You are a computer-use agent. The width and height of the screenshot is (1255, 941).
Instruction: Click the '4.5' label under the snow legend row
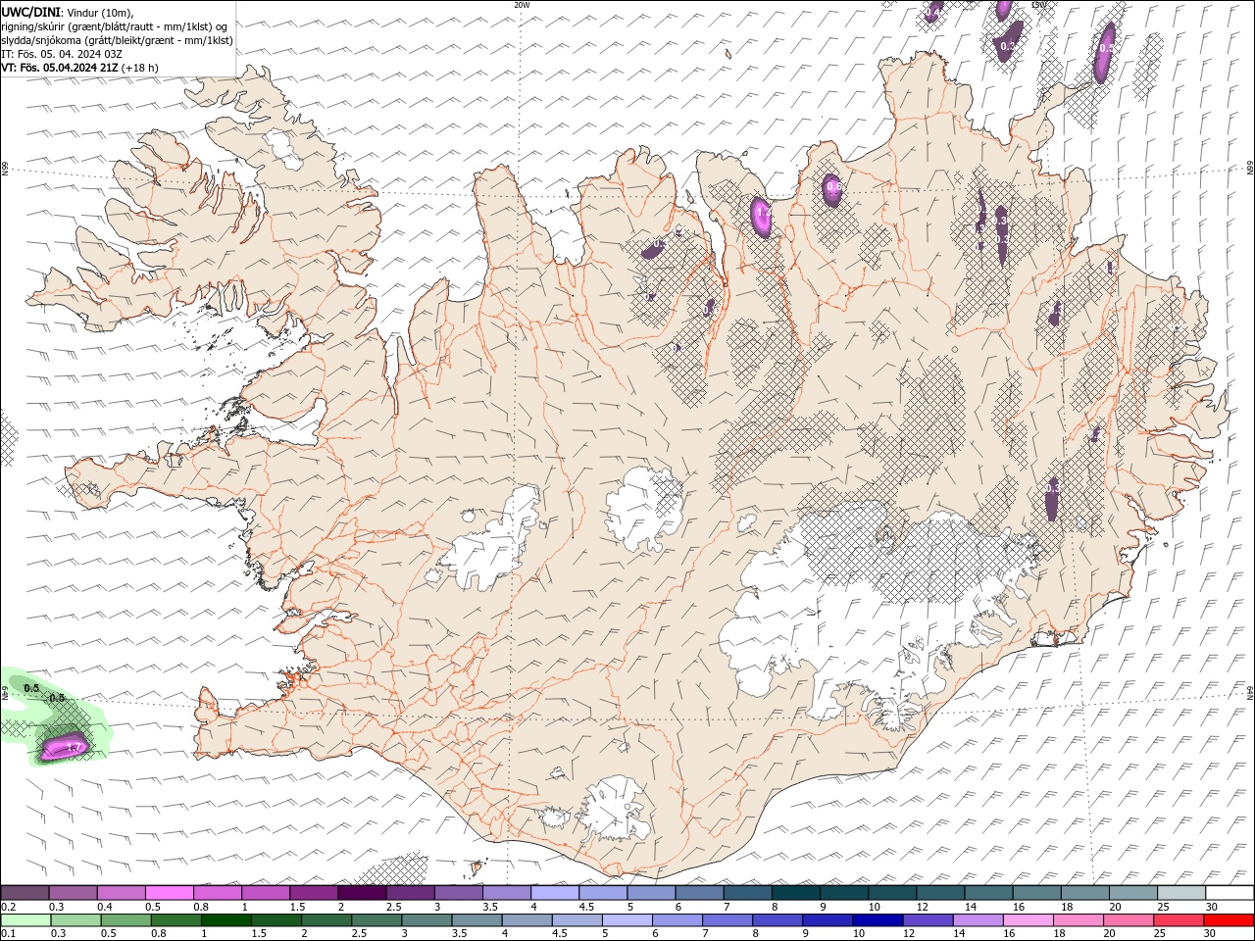tap(586, 907)
